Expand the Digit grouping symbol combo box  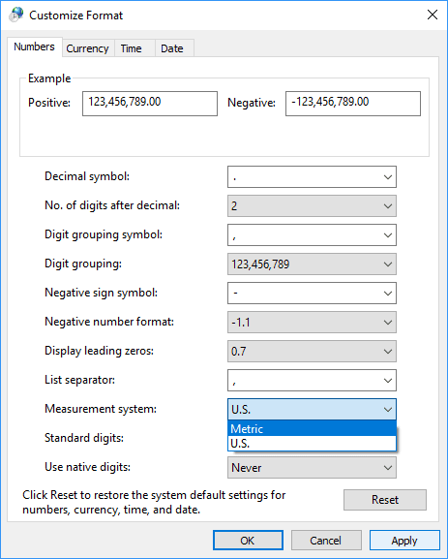pyautogui.click(x=312, y=235)
